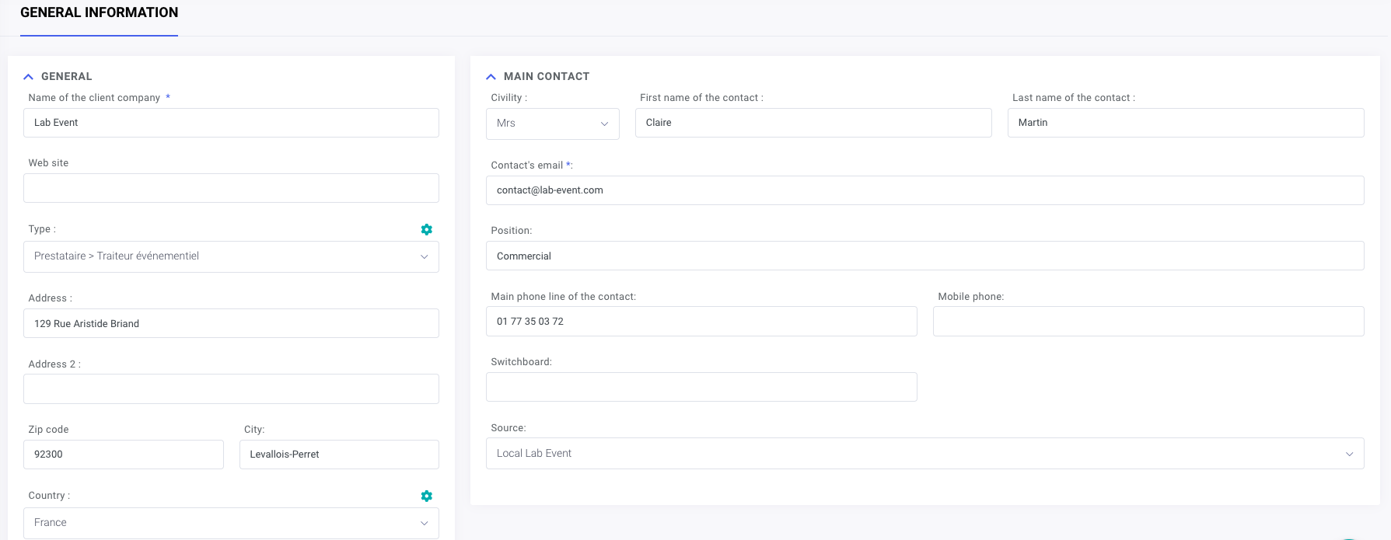Collapse the MAIN CONTACT section chevron
Image resolution: width=1391 pixels, height=540 pixels.
(491, 77)
